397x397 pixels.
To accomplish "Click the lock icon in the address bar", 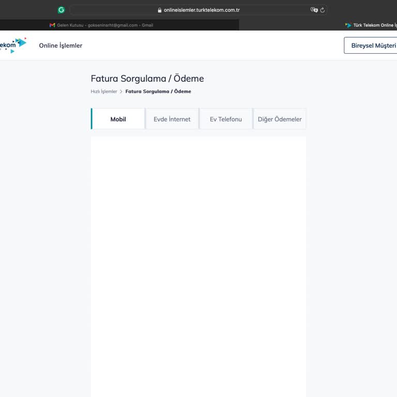I will tap(160, 10).
